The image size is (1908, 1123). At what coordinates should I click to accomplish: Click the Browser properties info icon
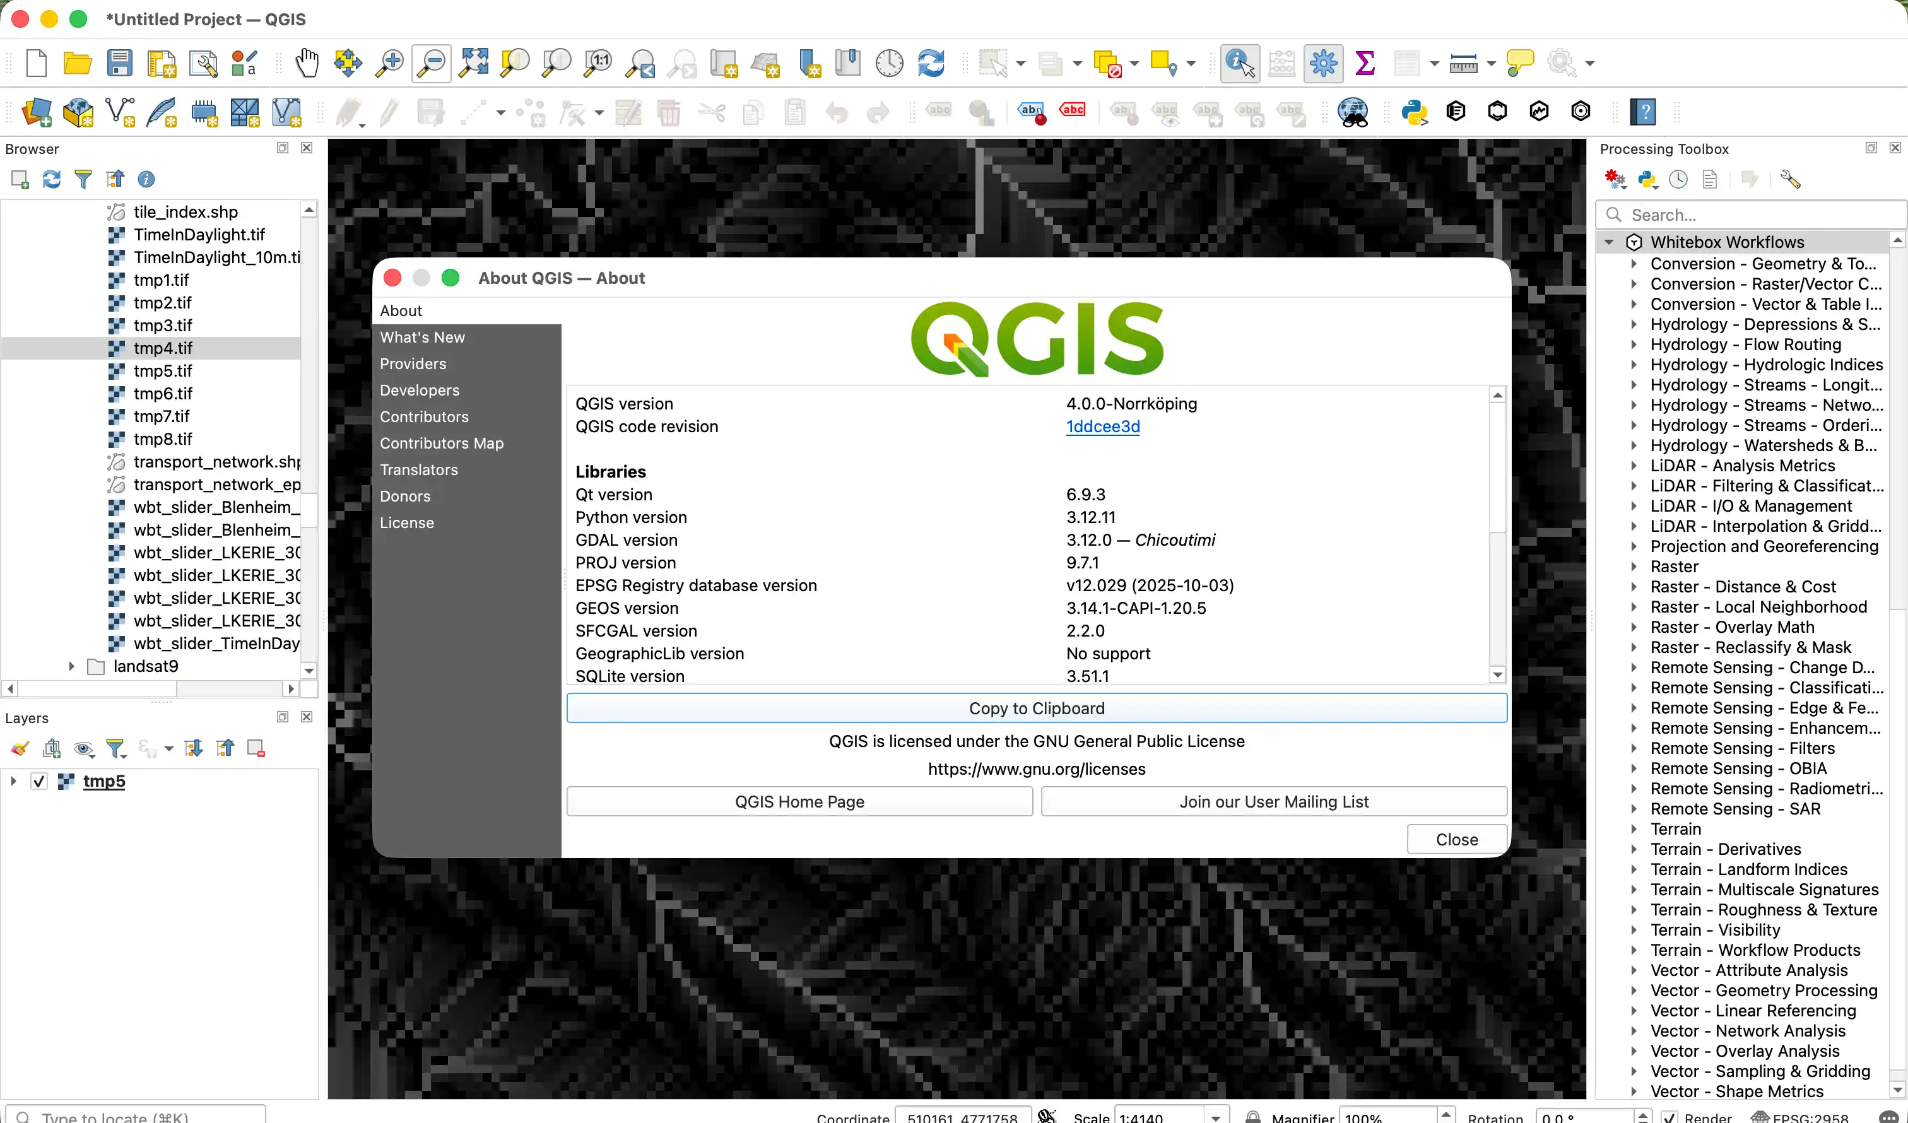[x=146, y=179]
